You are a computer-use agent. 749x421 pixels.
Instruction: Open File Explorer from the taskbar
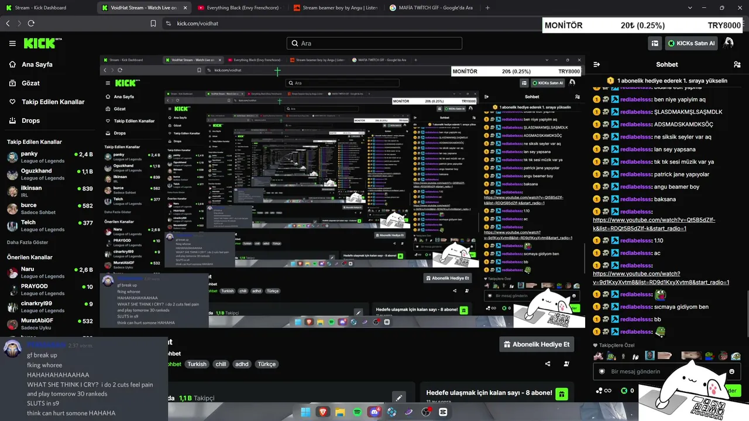click(x=341, y=412)
